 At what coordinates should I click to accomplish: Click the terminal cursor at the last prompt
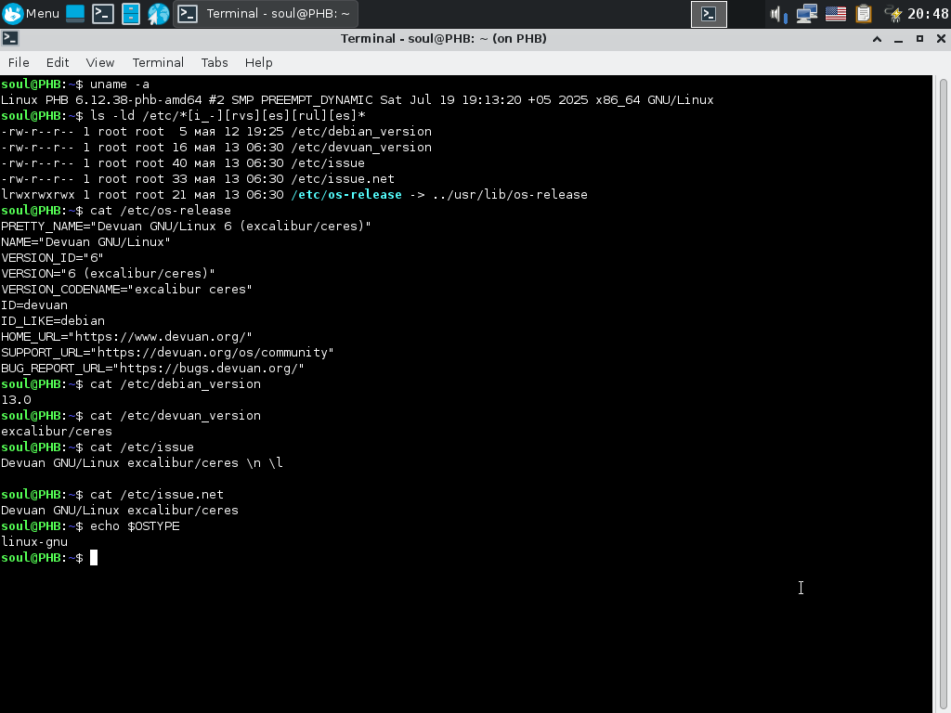tap(94, 558)
